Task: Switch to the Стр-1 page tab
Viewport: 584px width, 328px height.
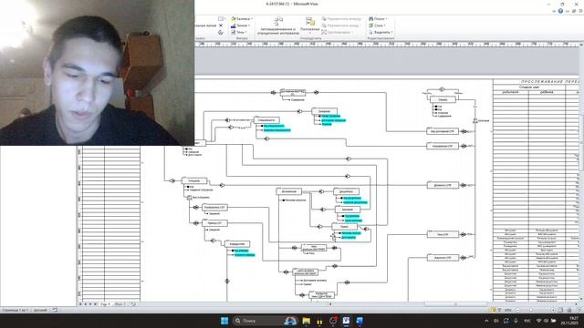Action: tap(106, 304)
